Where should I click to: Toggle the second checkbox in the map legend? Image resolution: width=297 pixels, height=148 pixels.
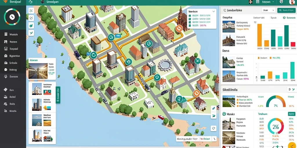coord(190,19)
